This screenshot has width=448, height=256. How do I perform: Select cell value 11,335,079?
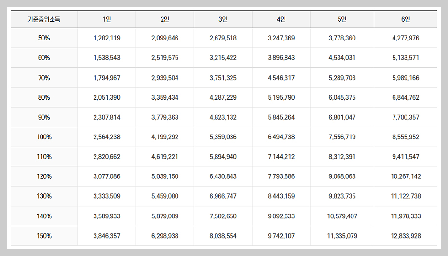pyautogui.click(x=342, y=236)
